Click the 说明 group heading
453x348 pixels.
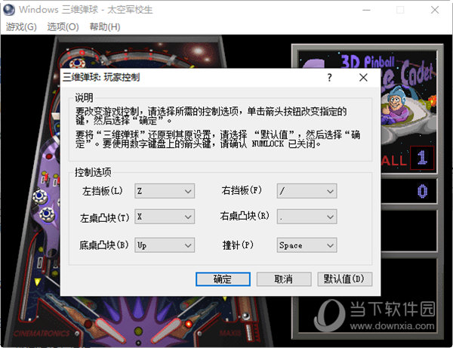pos(84,97)
